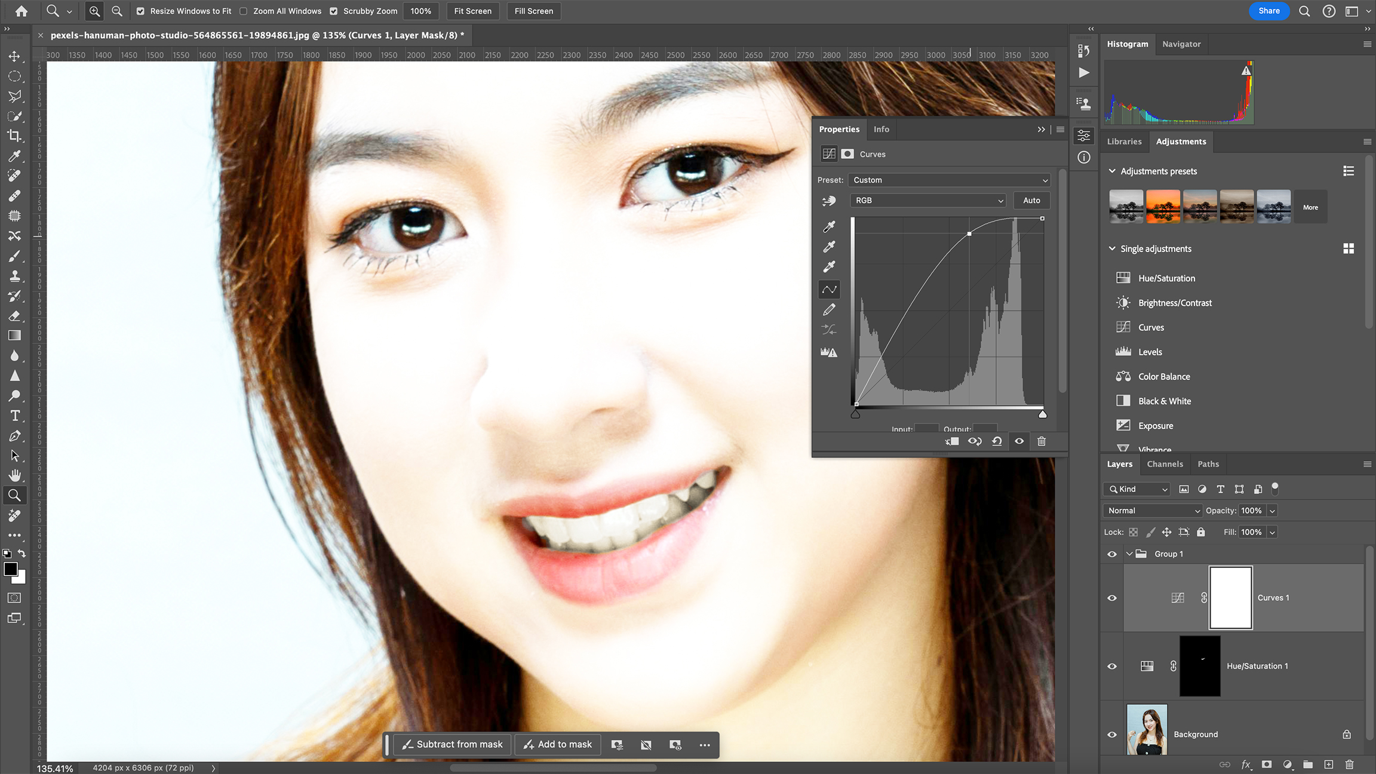Click the Fill Screen button
1376x774 pixels.
[534, 11]
